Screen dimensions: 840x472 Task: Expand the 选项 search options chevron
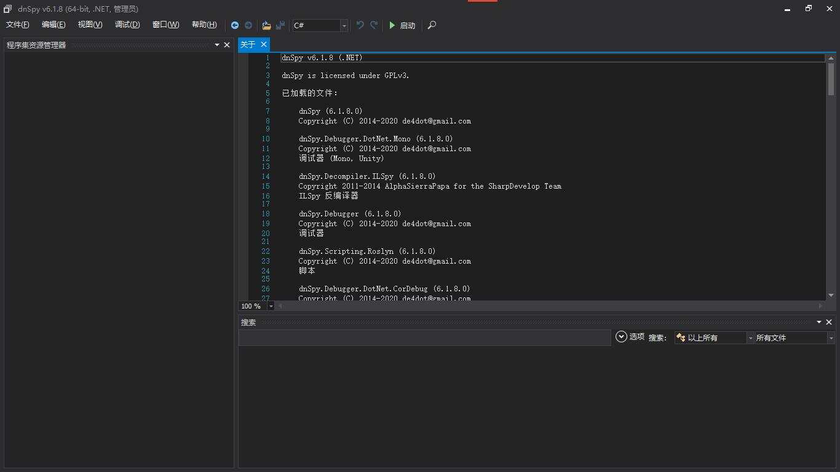coord(621,336)
